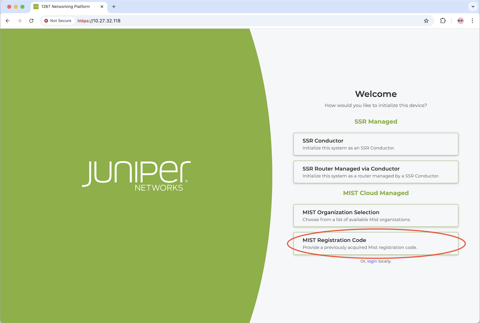480x323 pixels.
Task: Click the Not Secure site info chip
Action: point(58,21)
